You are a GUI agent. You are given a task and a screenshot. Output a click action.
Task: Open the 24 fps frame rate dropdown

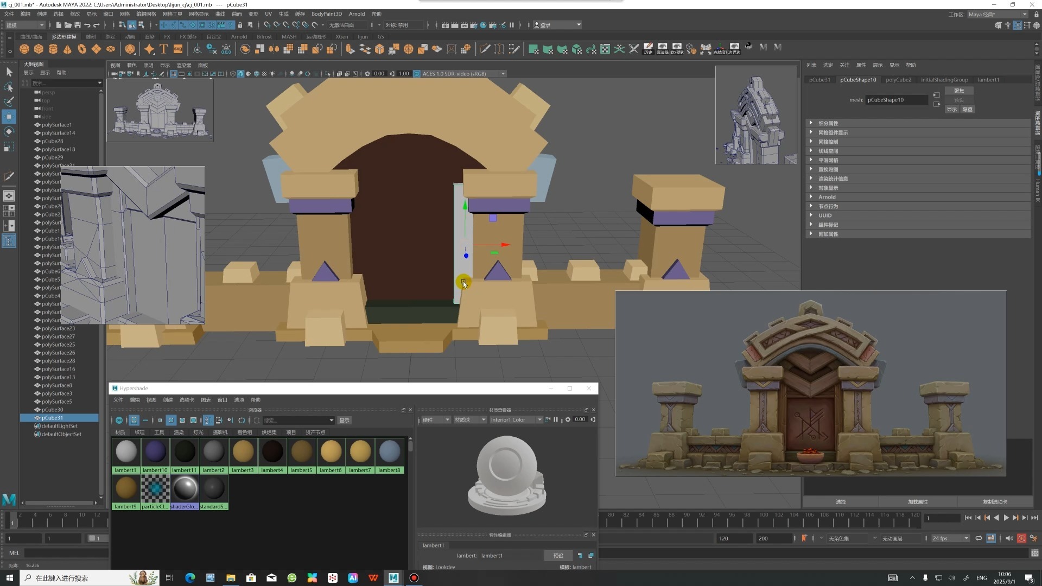(x=950, y=538)
